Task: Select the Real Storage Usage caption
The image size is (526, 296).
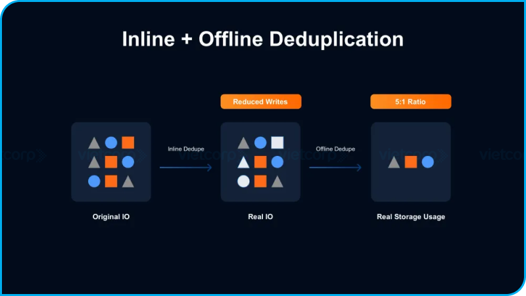Action: pos(411,216)
